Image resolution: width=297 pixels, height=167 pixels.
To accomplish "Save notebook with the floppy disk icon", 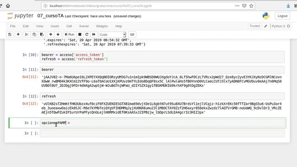I will 10,34.
